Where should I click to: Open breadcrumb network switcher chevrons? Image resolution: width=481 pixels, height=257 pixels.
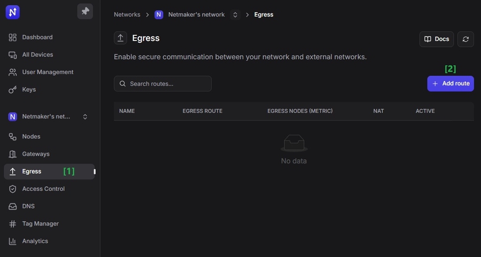click(x=235, y=15)
